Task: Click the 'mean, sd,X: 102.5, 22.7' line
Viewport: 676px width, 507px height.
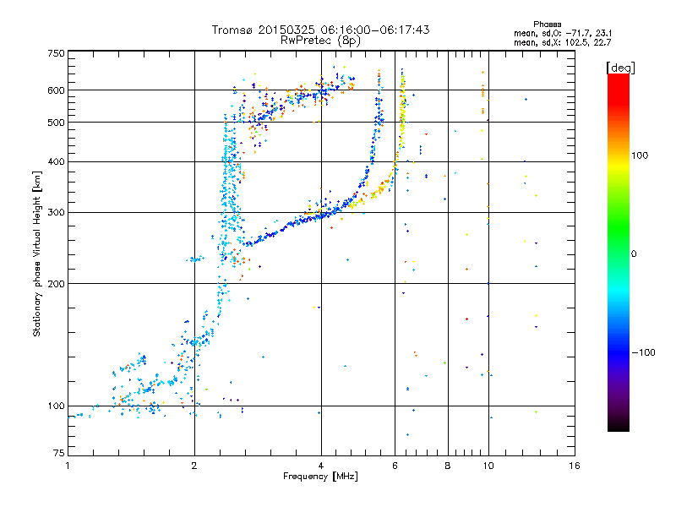Action: 563,42
